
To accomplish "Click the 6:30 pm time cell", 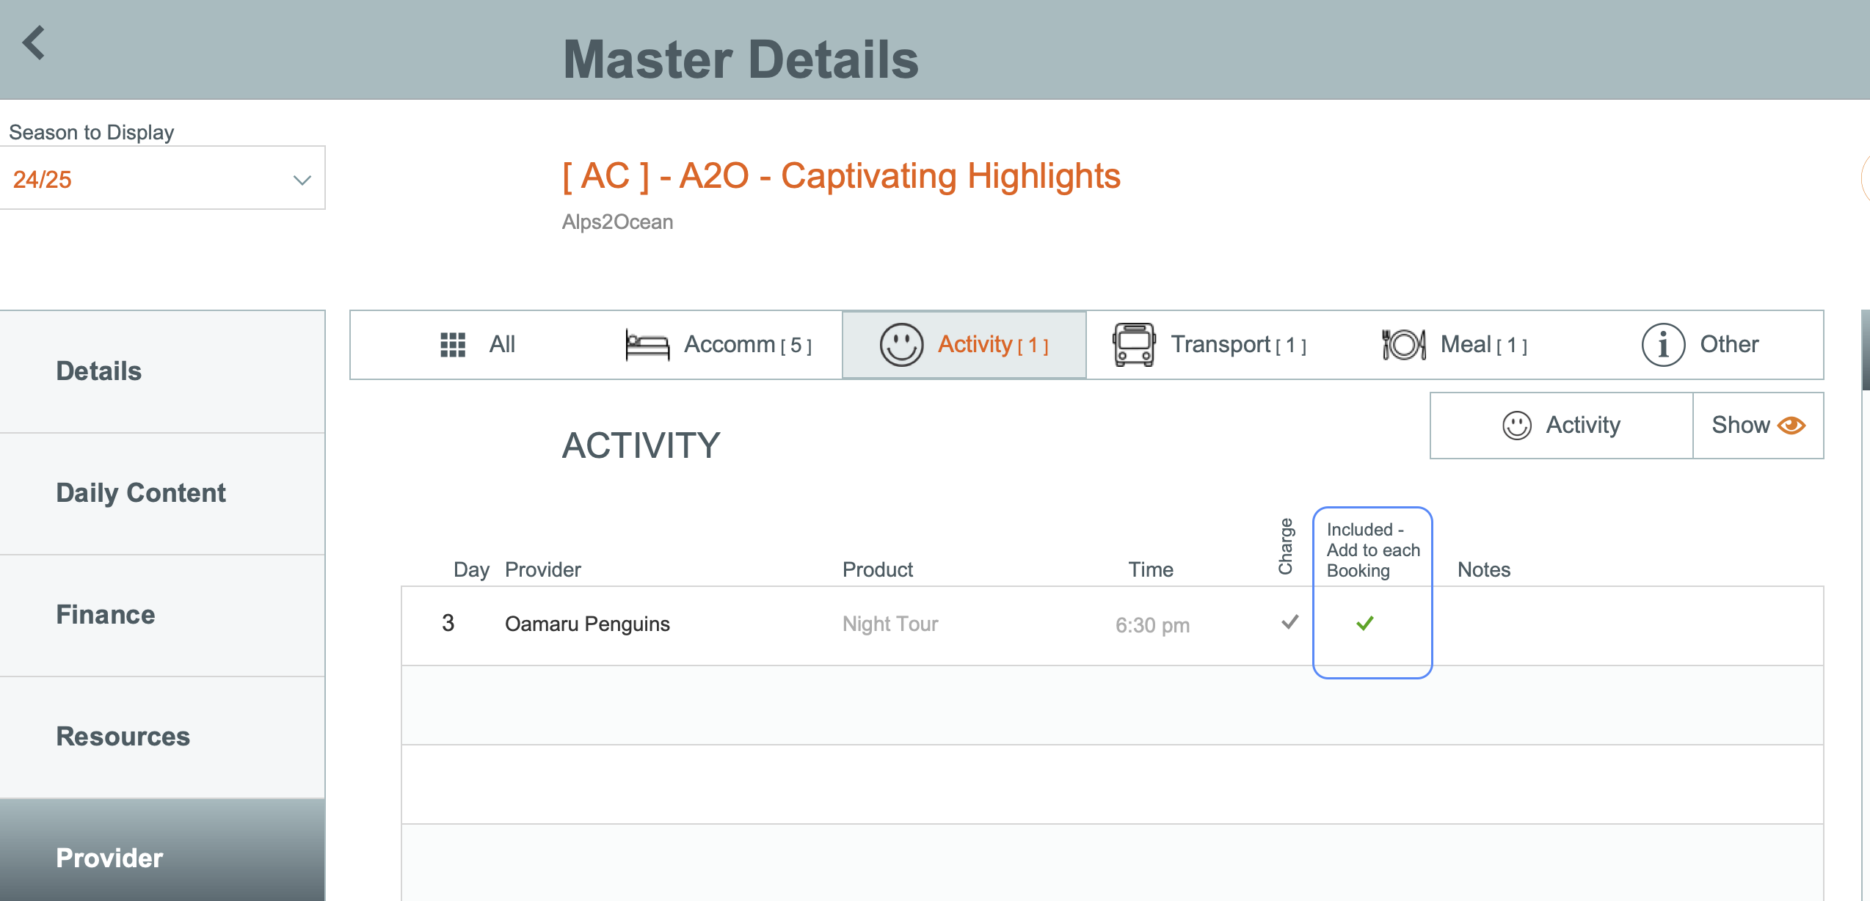I will pyautogui.click(x=1152, y=625).
